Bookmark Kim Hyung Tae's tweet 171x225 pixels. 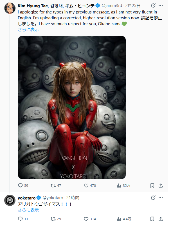coord(152,185)
